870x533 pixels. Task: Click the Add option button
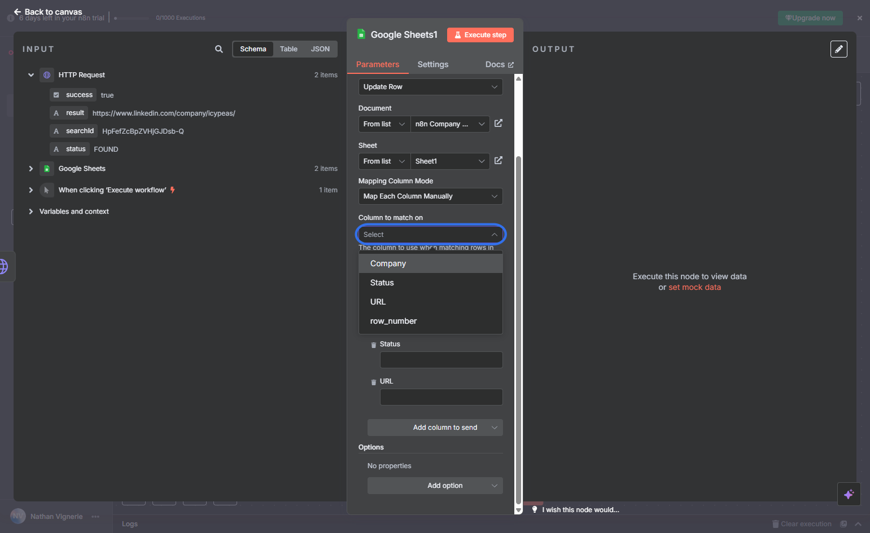(x=435, y=486)
